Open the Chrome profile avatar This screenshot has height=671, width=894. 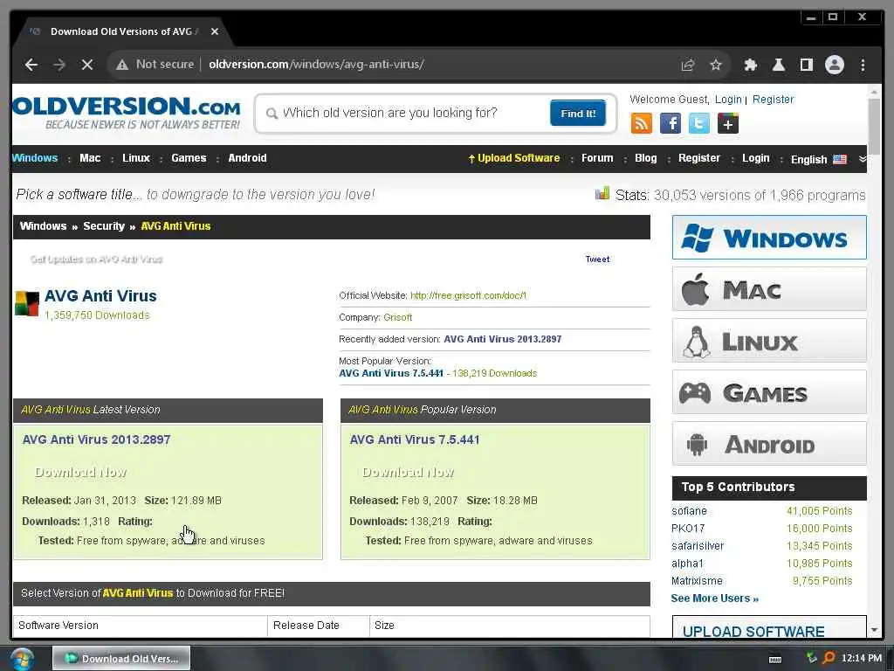tap(834, 65)
